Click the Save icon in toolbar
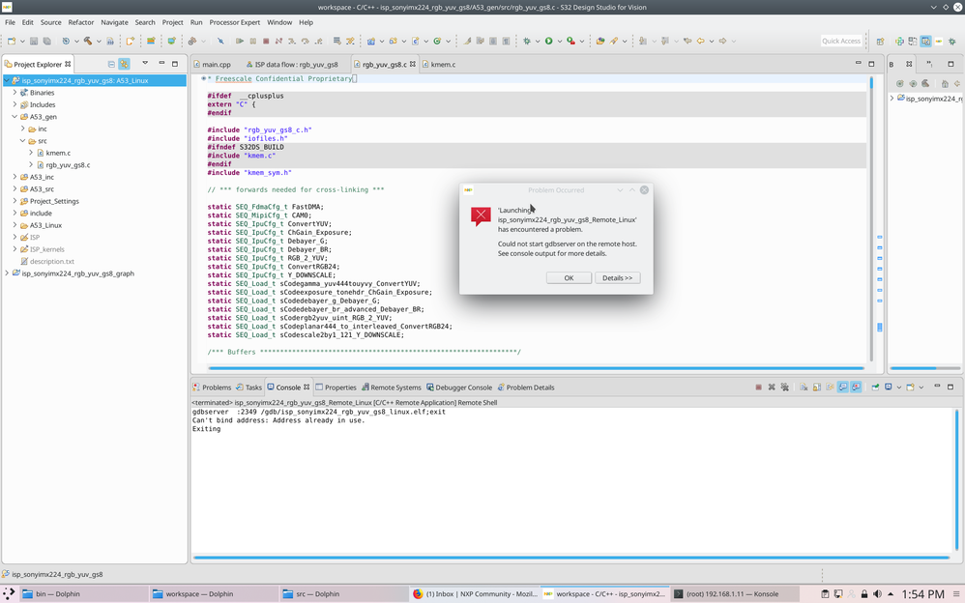The image size is (965, 603). click(34, 42)
